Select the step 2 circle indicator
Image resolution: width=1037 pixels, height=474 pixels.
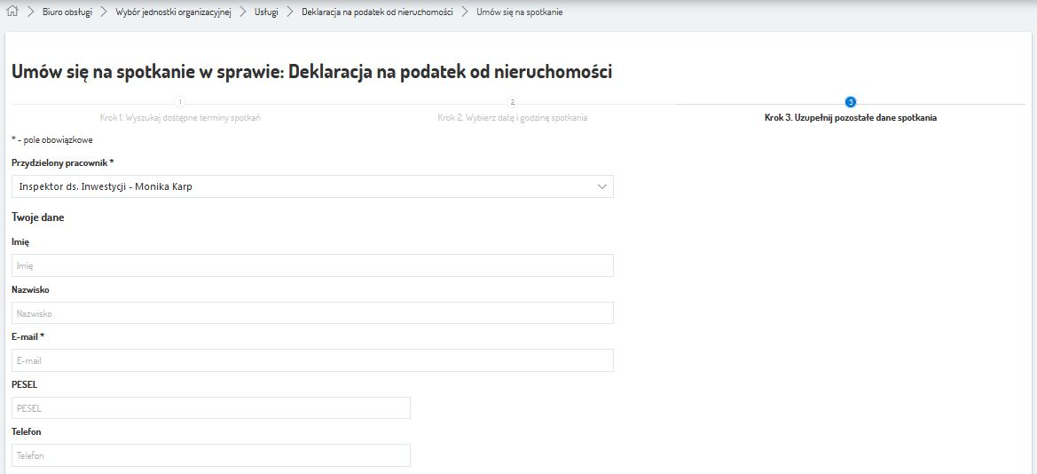[x=512, y=103]
